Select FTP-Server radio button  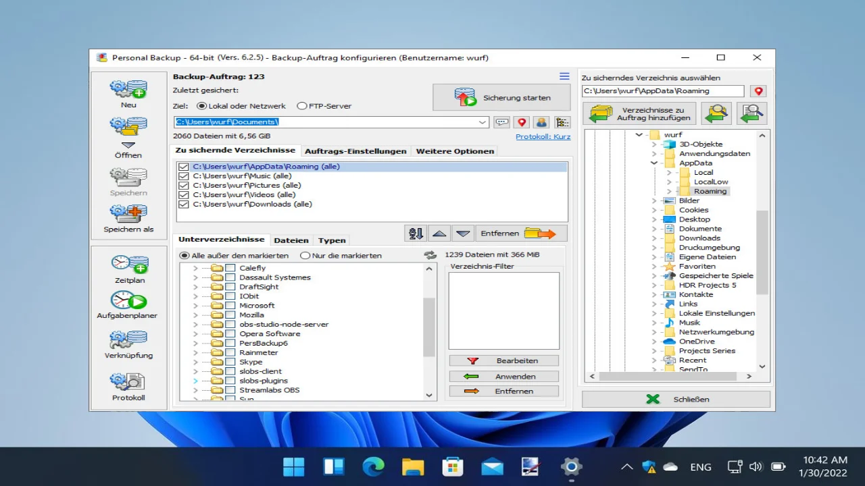(x=301, y=106)
